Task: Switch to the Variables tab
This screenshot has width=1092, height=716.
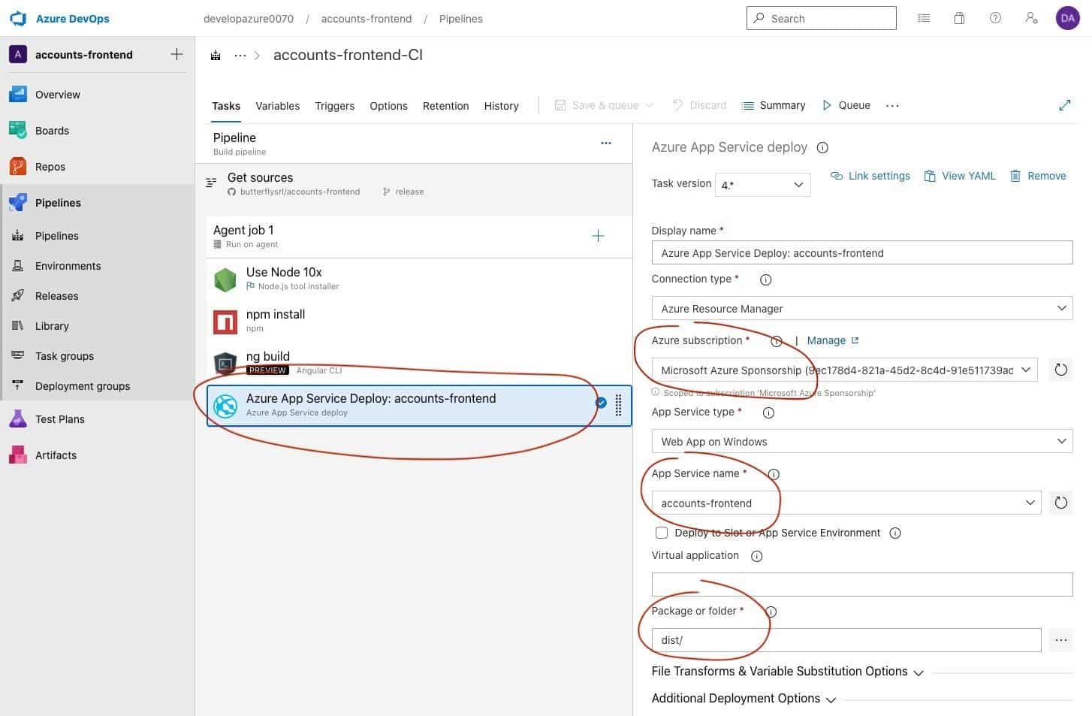Action: point(277,106)
